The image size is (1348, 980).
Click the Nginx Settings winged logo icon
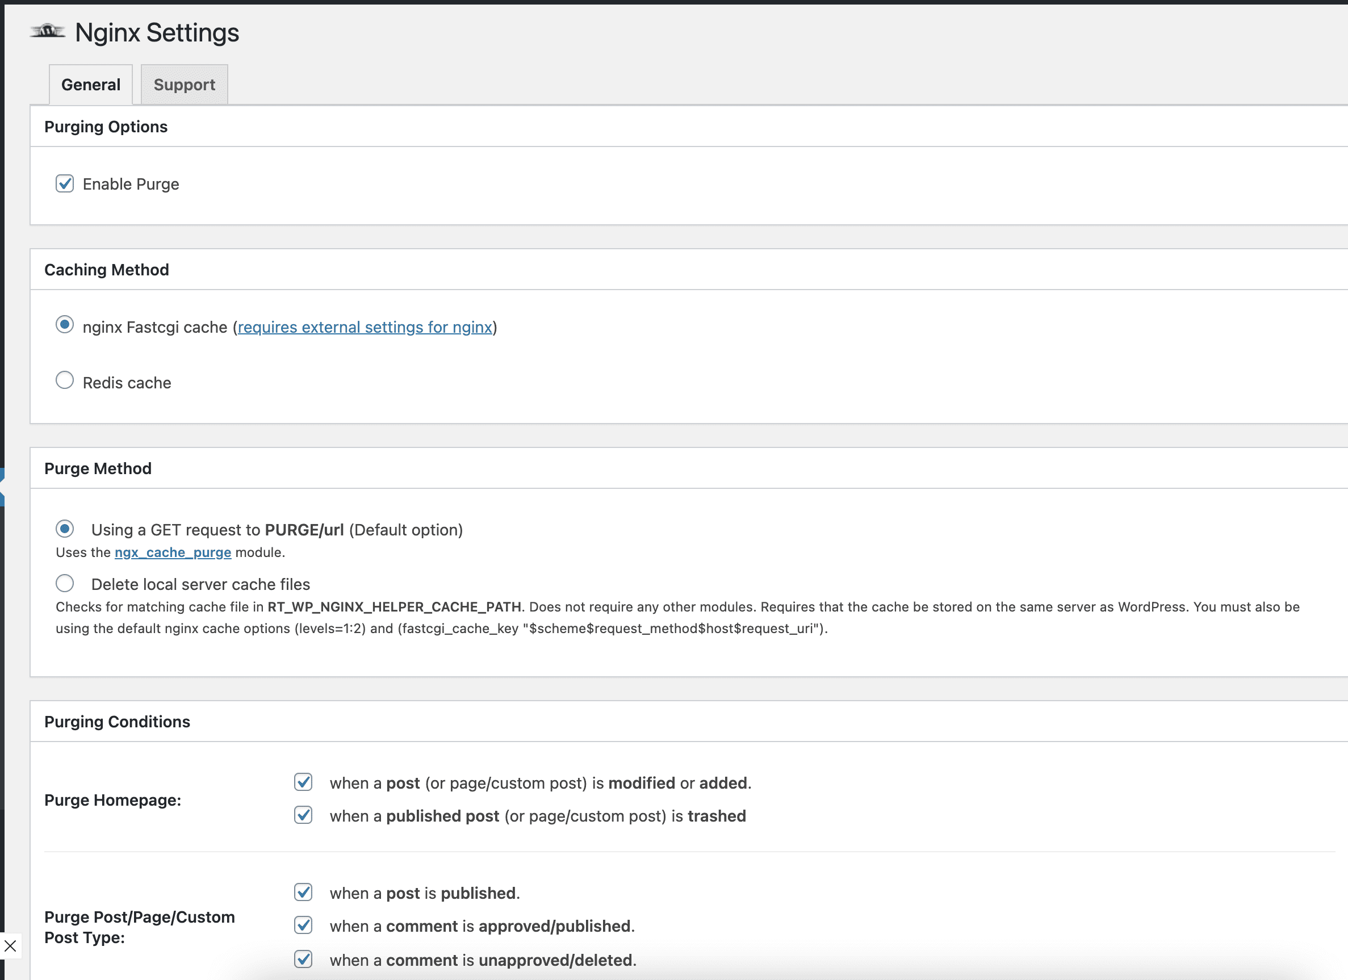tap(48, 31)
